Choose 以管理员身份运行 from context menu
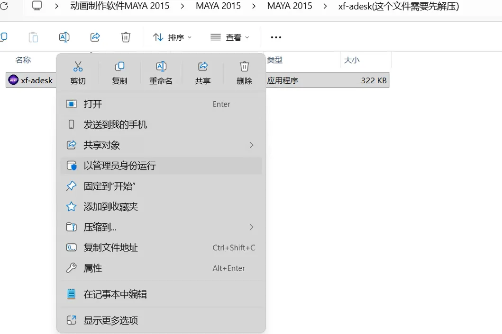The width and height of the screenshot is (502, 334). [161, 166]
